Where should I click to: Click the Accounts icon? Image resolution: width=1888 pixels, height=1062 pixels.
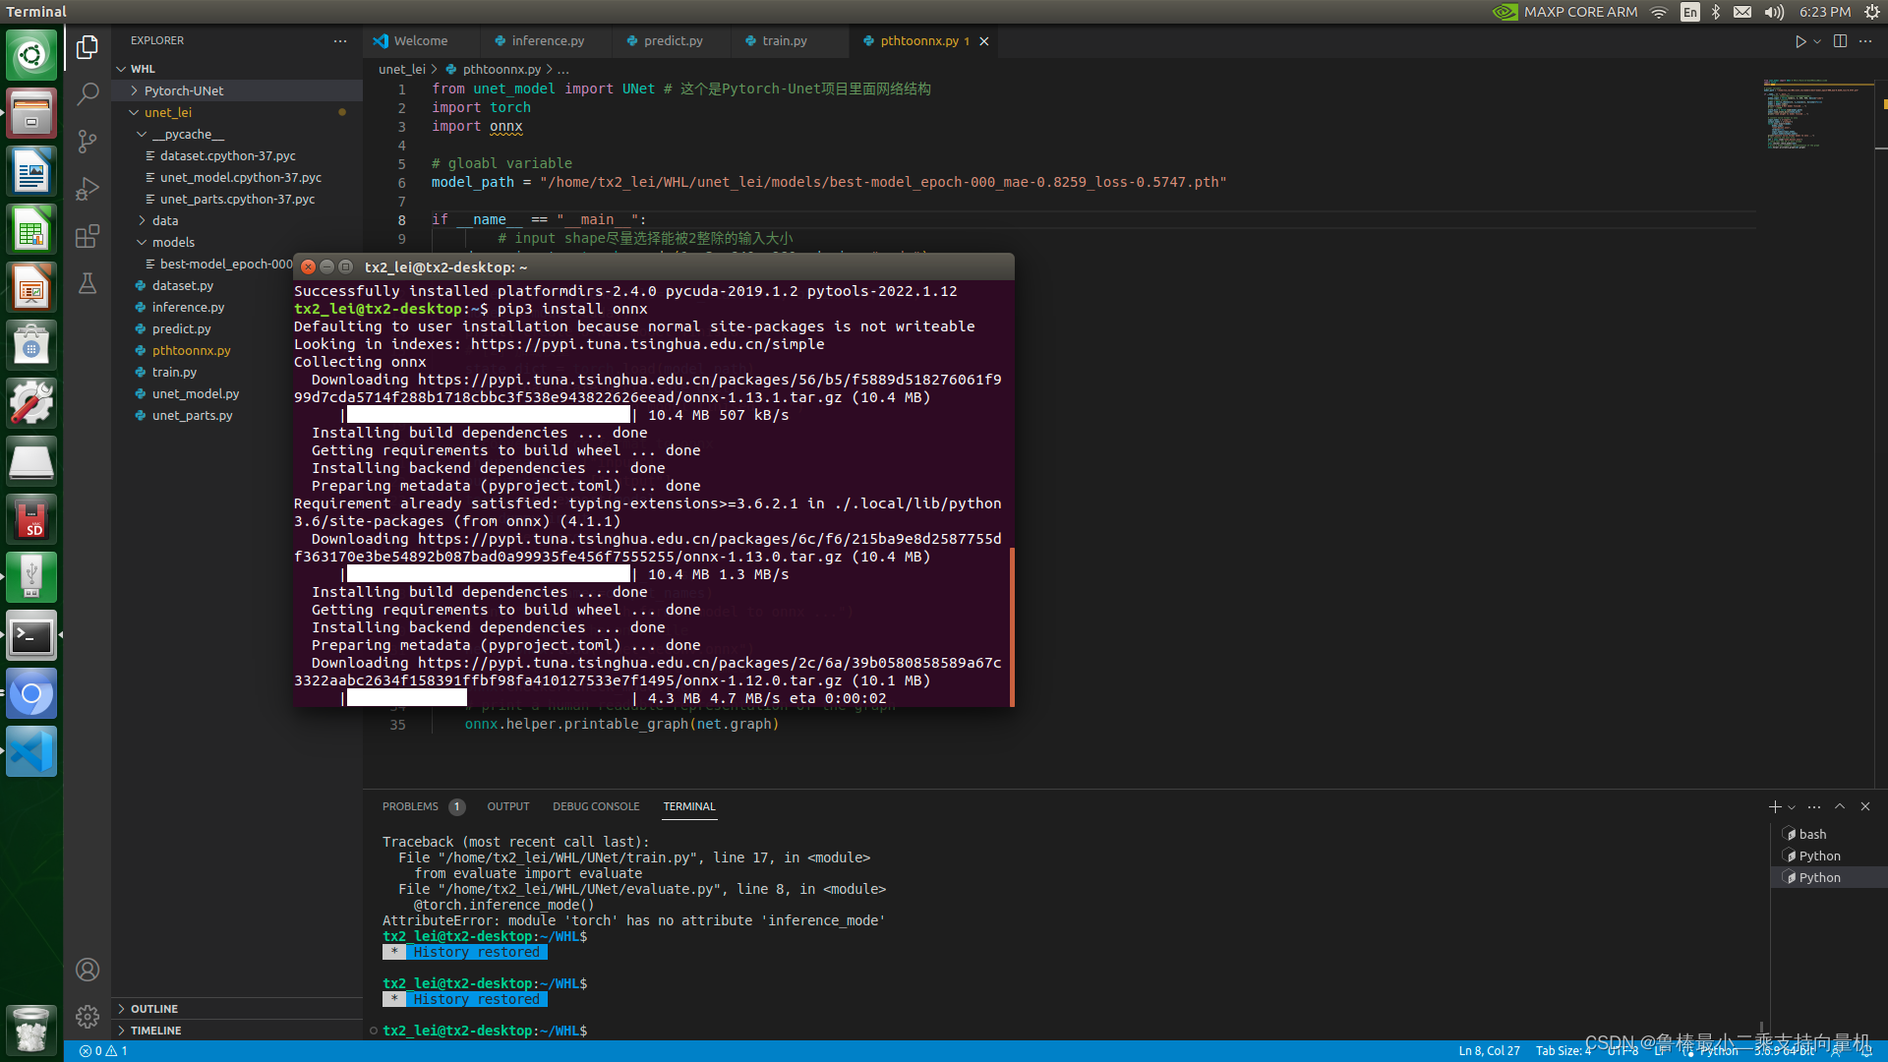(88, 970)
